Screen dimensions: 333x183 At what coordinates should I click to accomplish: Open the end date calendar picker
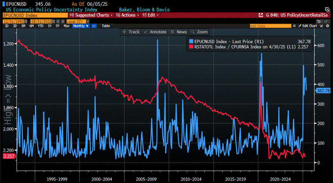pos(53,21)
